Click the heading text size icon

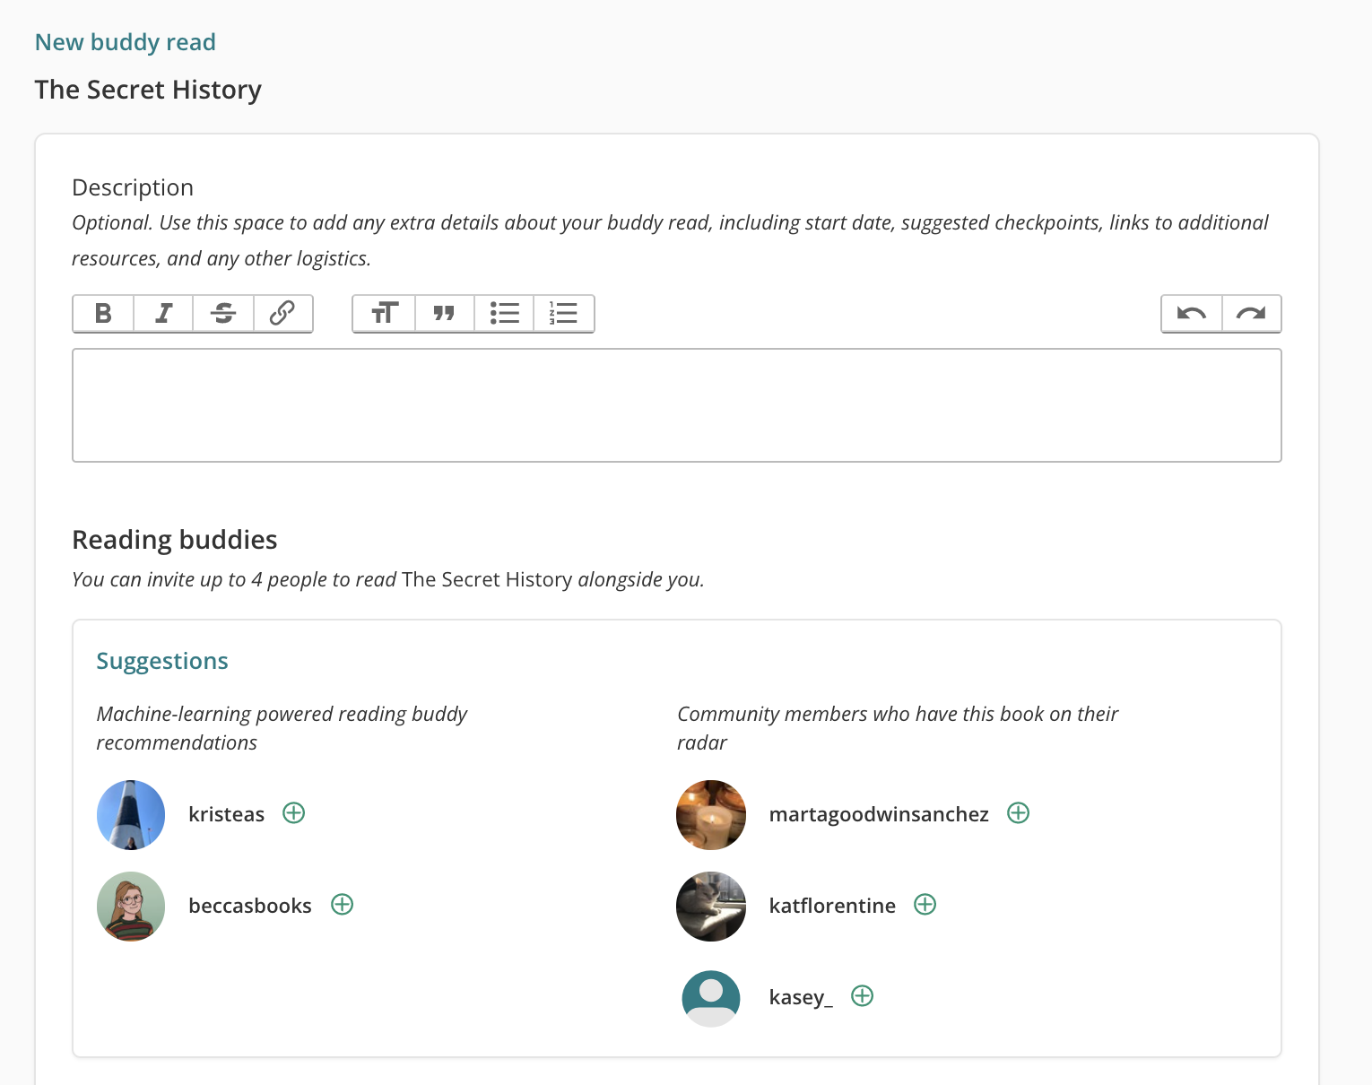tap(385, 314)
